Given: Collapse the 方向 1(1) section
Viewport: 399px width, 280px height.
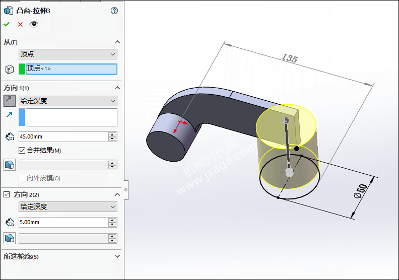Looking at the screenshot, I should (x=117, y=88).
